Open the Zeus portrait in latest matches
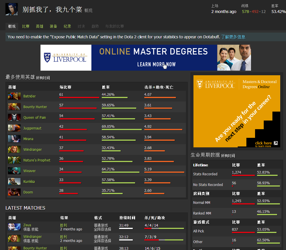Viewport: 286px width, 250px height. click(14, 227)
